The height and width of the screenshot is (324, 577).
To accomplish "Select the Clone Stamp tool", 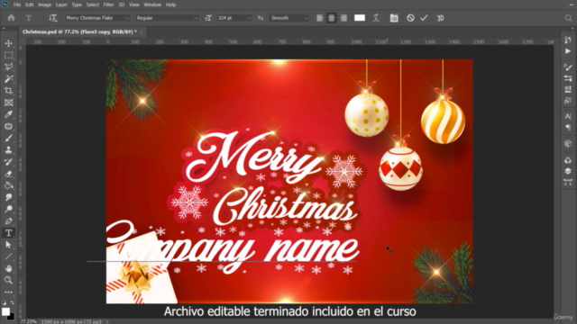I will pyautogui.click(x=8, y=150).
